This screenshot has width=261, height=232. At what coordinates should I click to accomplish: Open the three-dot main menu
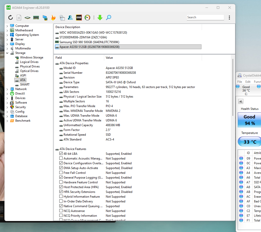pos(229,18)
